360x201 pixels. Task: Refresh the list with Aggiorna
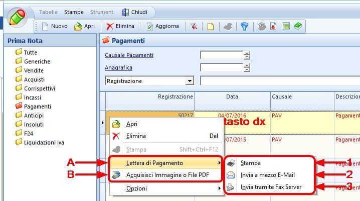pos(163,26)
